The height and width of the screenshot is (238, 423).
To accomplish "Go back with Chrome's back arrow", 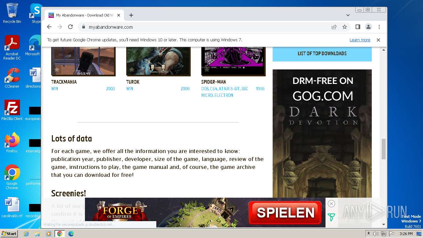I will (49, 27).
